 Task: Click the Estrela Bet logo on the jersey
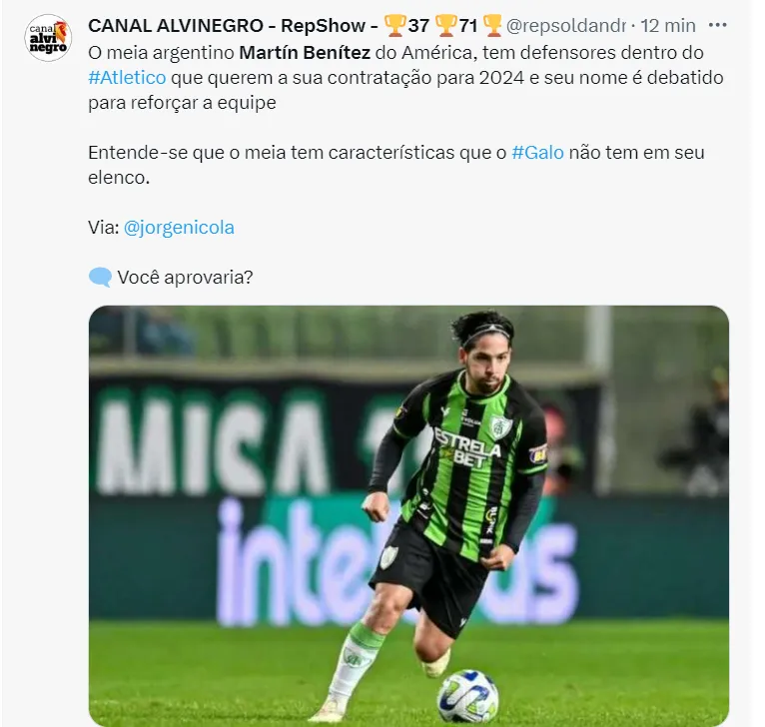tap(467, 447)
